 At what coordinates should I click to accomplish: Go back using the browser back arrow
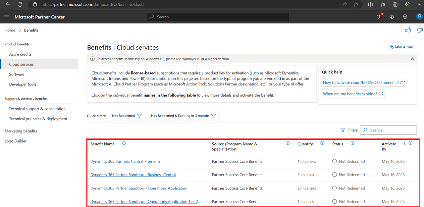(x=8, y=4)
